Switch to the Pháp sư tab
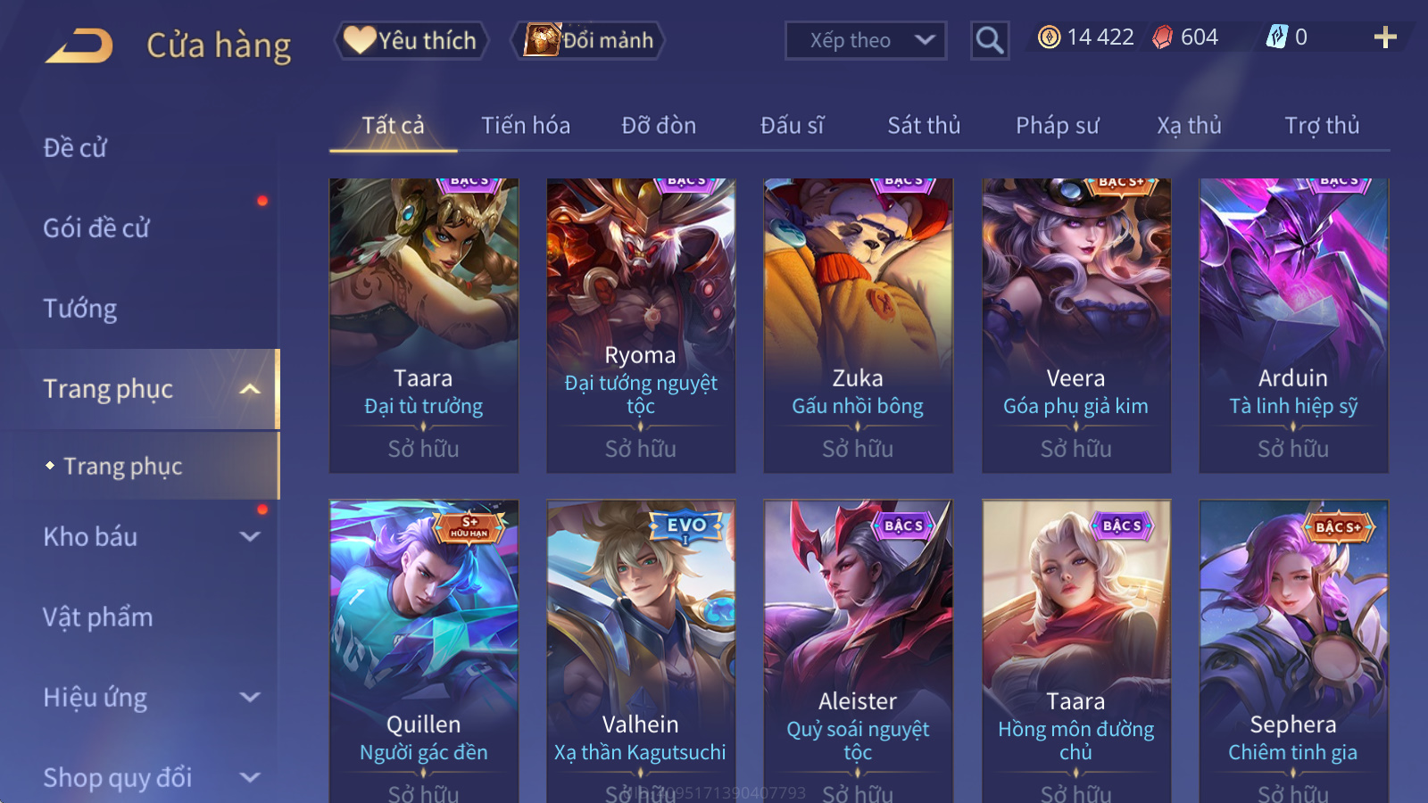Viewport: 1428px width, 803px height. (1058, 126)
